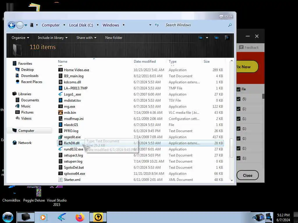
Task: Toggle the preview pane icon
Action: pyautogui.click(x=217, y=37)
